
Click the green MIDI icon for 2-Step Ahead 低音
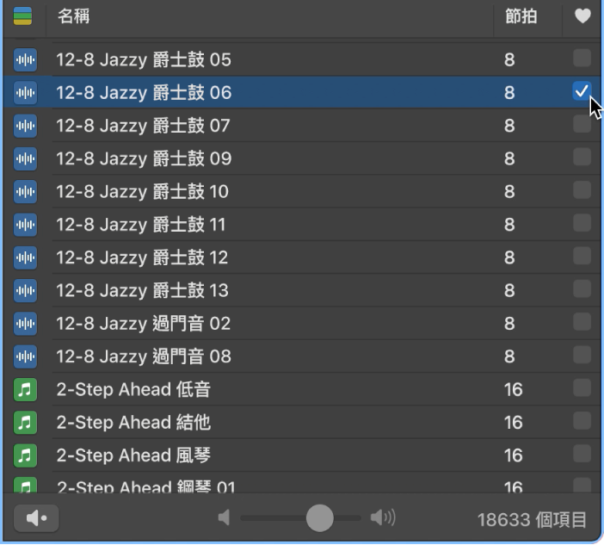(26, 389)
